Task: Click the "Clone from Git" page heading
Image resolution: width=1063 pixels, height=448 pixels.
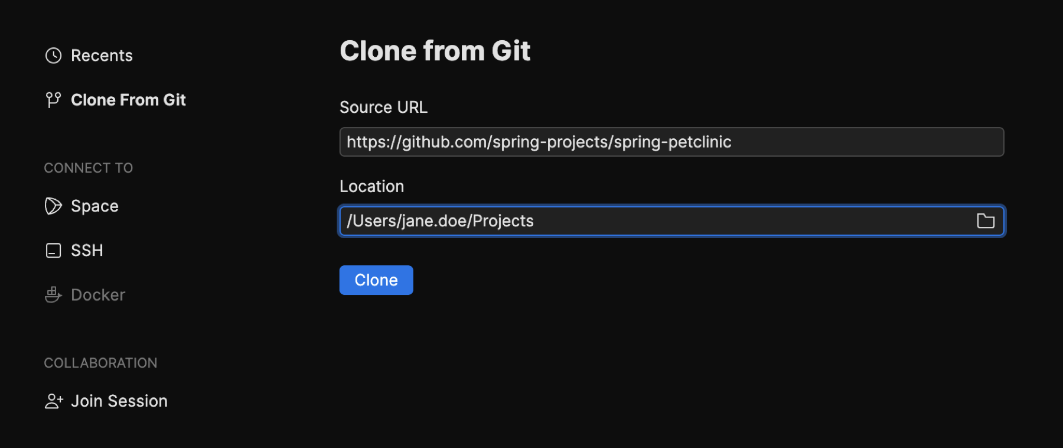Action: point(435,50)
